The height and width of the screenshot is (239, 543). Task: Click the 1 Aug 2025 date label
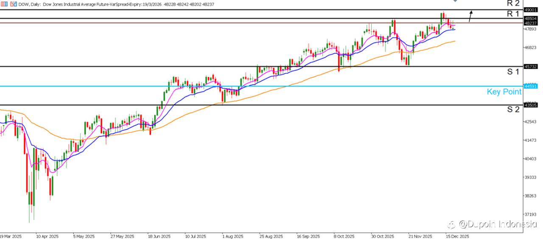click(234, 236)
